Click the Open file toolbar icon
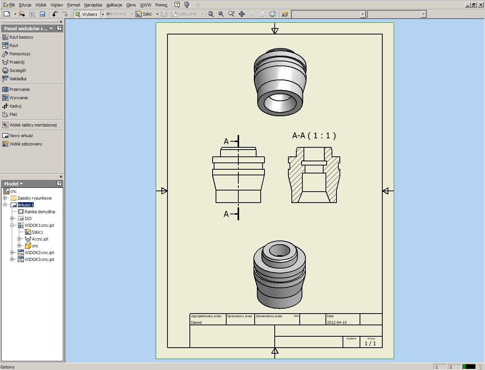485x370 pixels. click(22, 14)
